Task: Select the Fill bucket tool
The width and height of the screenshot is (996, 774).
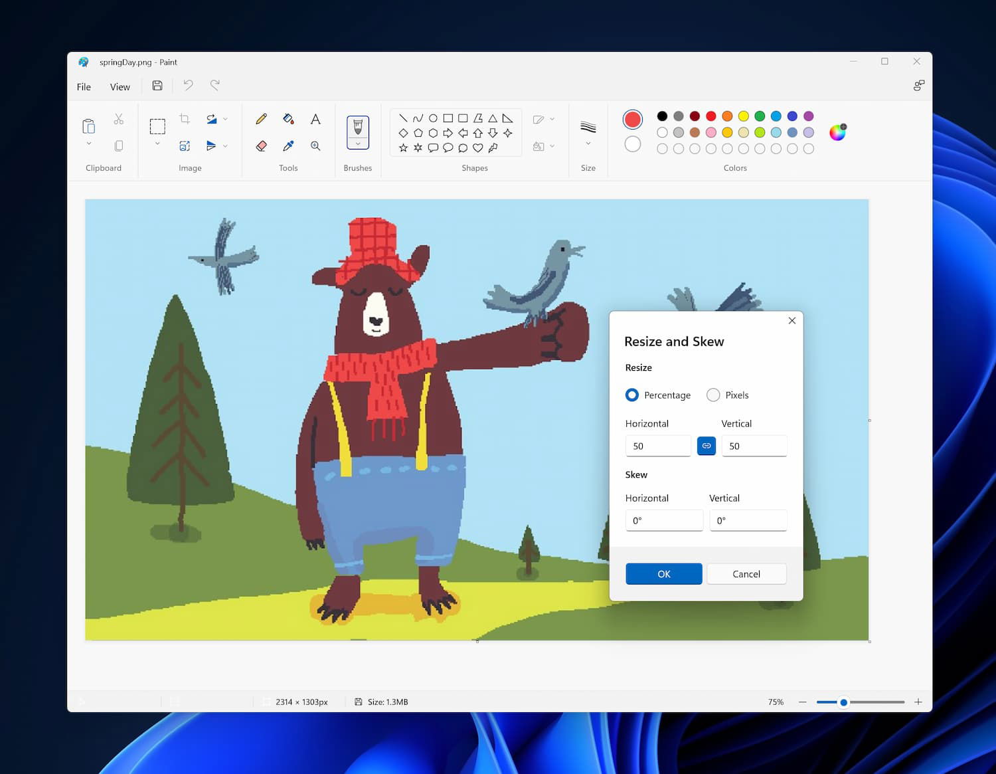Action: point(288,119)
